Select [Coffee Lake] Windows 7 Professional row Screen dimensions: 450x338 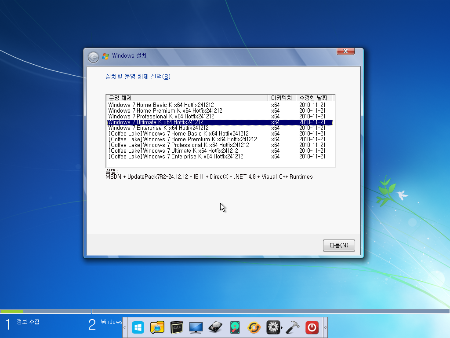[x=220, y=145]
